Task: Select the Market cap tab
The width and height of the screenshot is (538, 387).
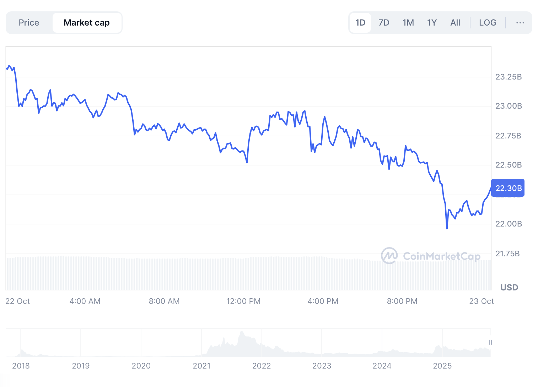Action: click(87, 23)
